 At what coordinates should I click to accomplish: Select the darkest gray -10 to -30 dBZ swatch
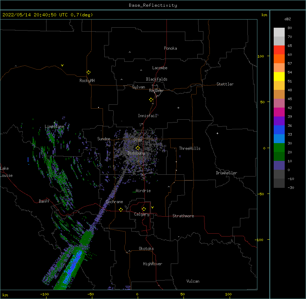[x=279, y=183]
